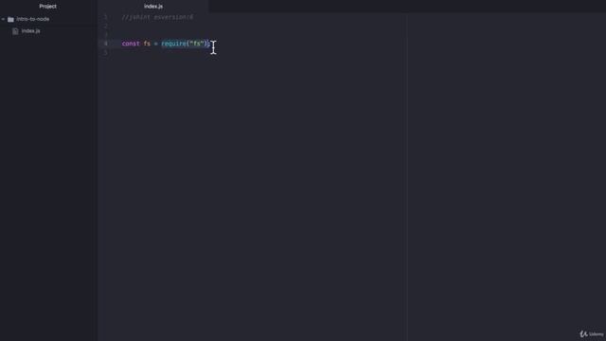Click the intro-to-node folder icon
This screenshot has width=606, height=341.
pos(10,19)
